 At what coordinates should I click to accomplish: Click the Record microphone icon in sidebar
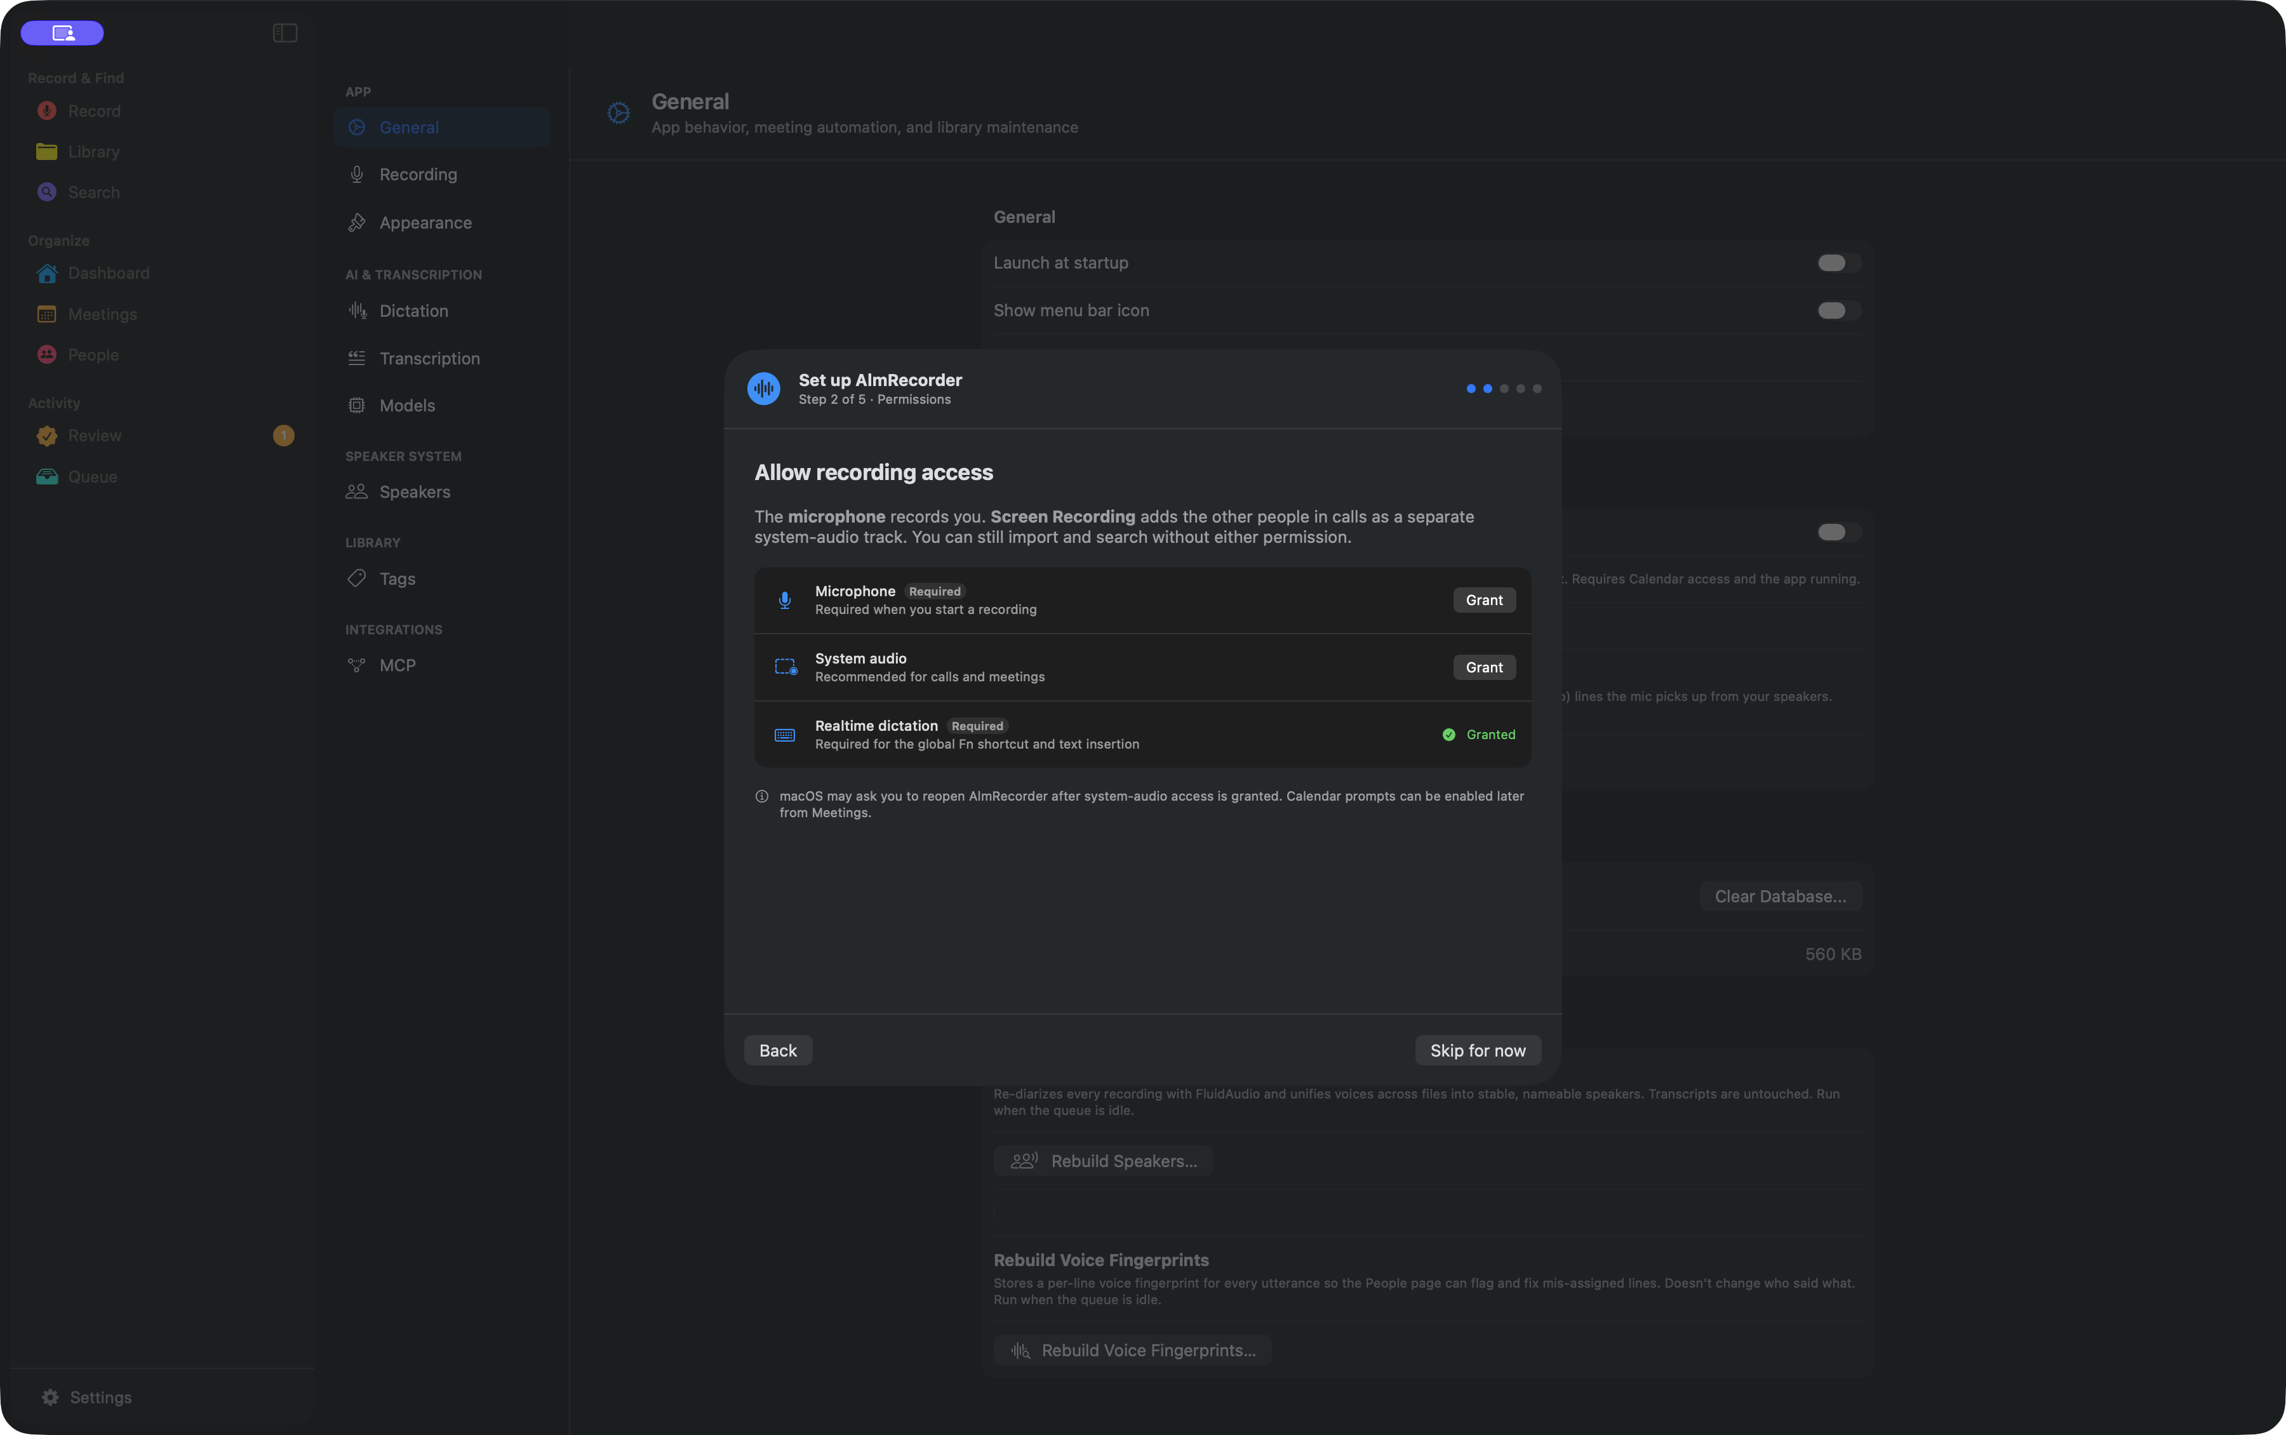tap(46, 111)
